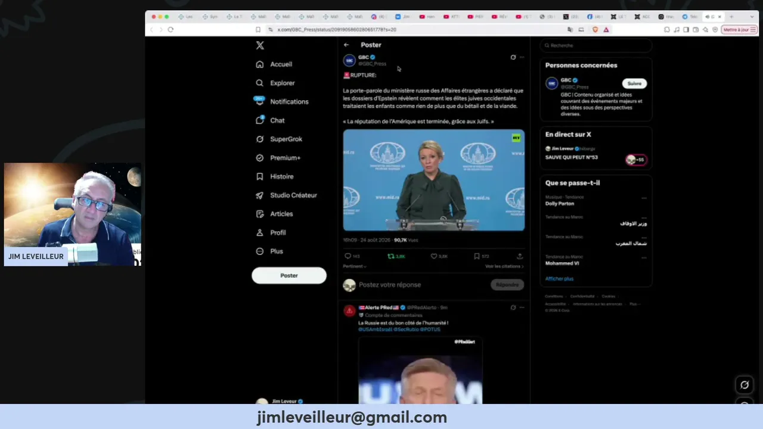The height and width of the screenshot is (429, 763).
Task: Click the GBC avatar on the post
Action: coord(349,60)
